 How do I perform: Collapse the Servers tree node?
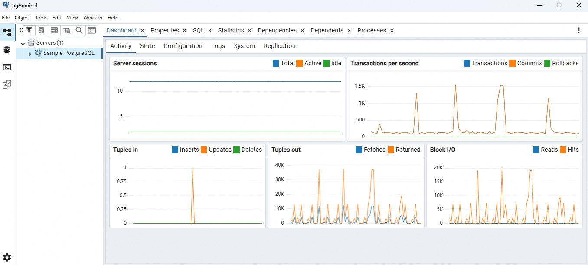(23, 42)
